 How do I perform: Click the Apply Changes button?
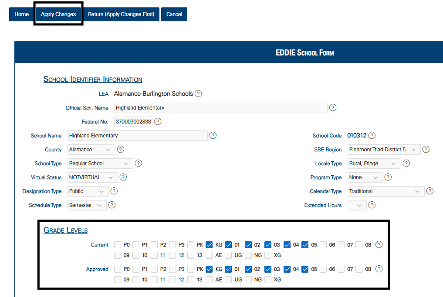coord(58,14)
